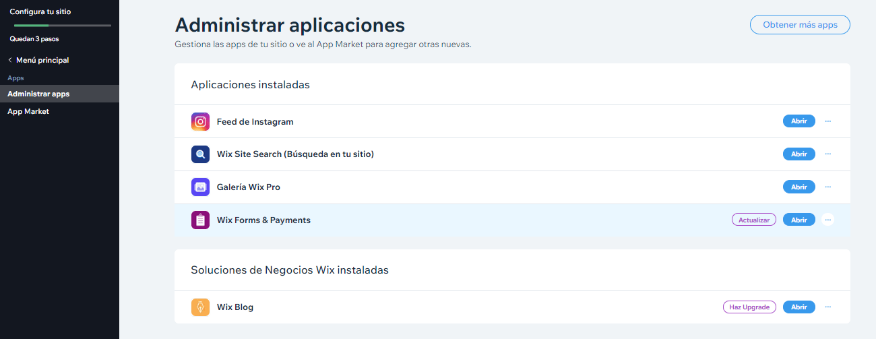Expand more actions menu for Galería Wix Pro

(x=827, y=187)
